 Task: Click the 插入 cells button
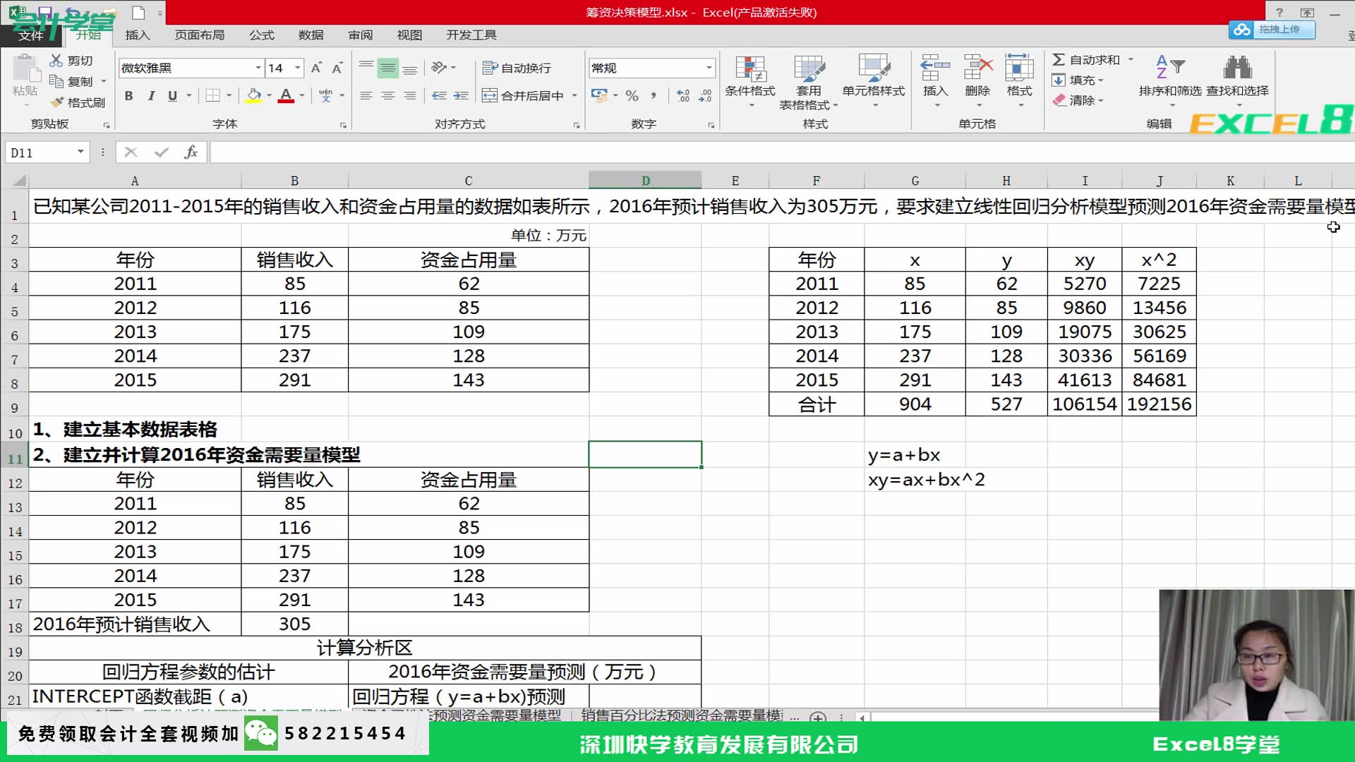(x=935, y=80)
